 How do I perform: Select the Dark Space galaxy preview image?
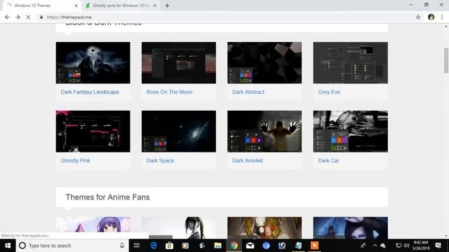pyautogui.click(x=179, y=132)
